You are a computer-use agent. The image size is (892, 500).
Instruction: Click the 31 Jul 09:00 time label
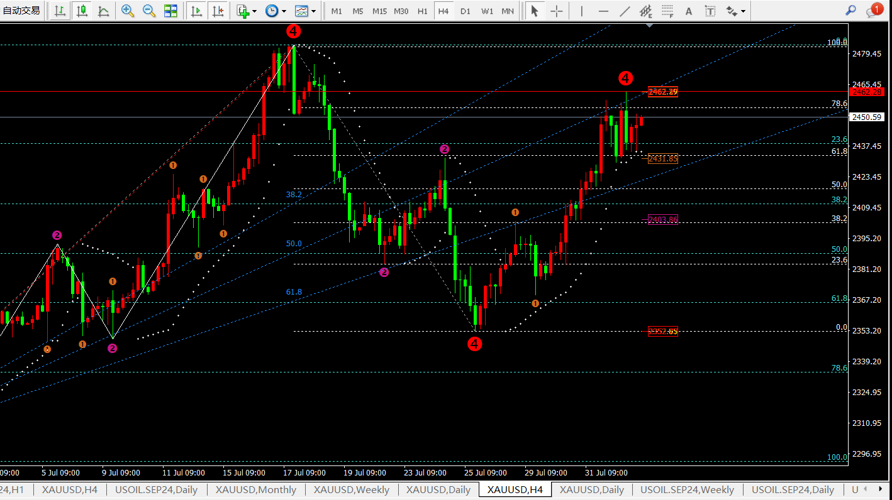606,472
